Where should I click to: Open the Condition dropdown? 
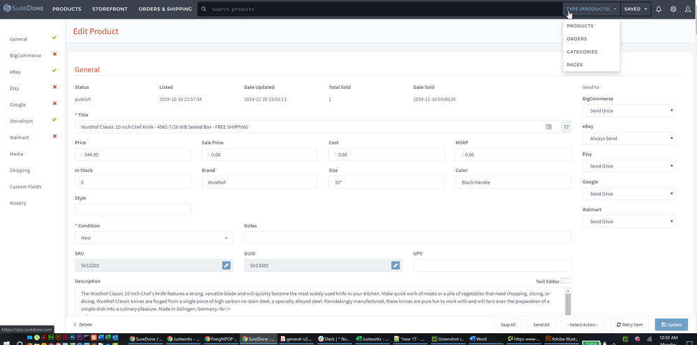tap(154, 238)
